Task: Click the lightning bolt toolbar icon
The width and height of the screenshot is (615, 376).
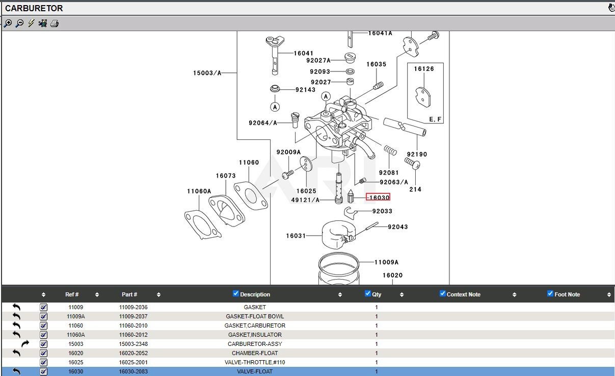Action: click(31, 23)
